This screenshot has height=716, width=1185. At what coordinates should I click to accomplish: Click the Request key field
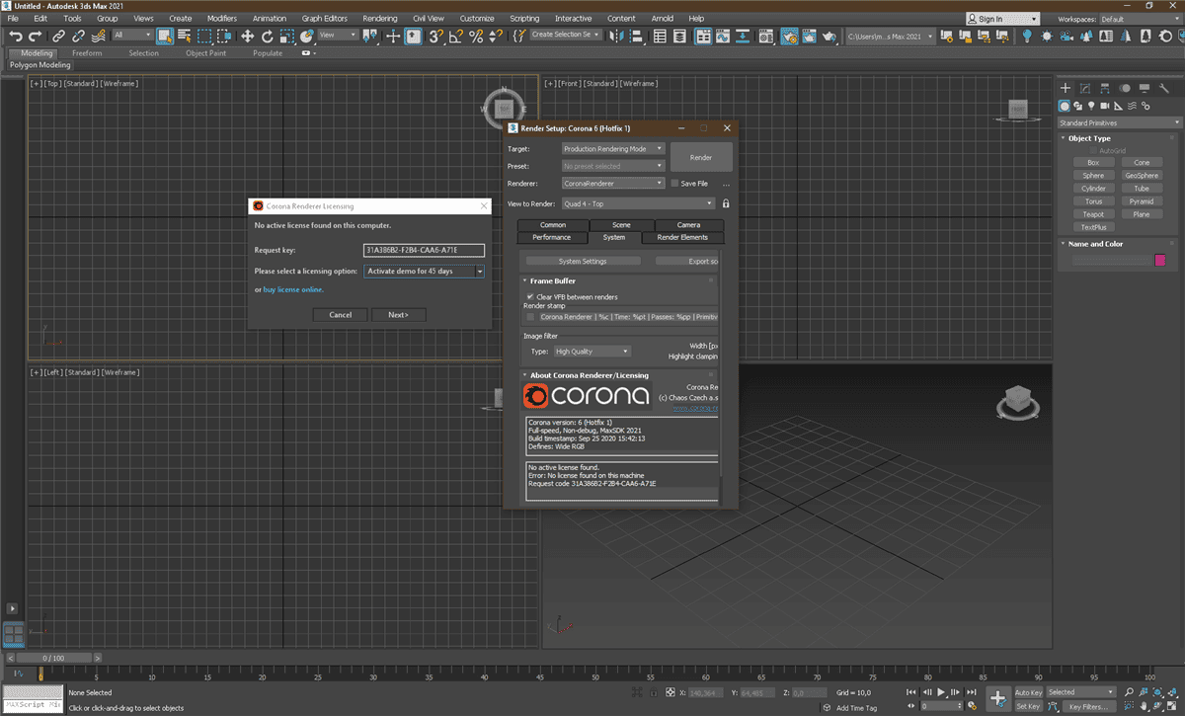[424, 251]
